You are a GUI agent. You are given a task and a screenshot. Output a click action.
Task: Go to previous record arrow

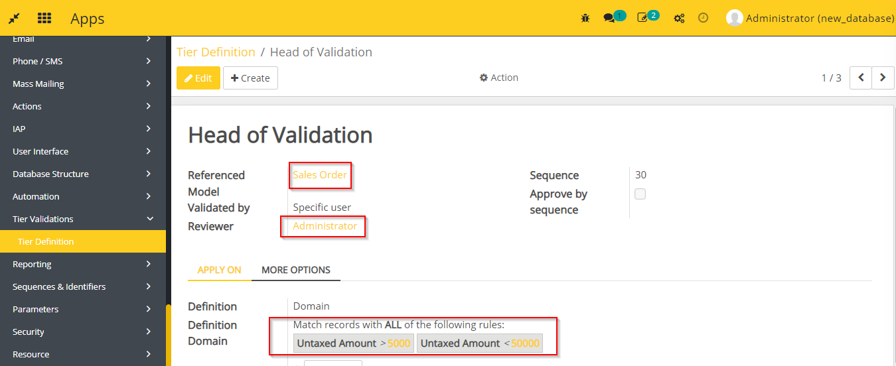click(x=861, y=78)
